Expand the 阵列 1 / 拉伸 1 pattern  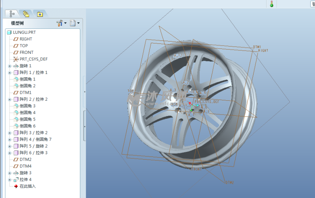point(10,73)
